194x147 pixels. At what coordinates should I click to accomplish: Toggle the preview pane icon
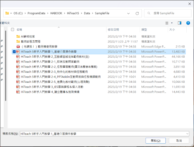pyautogui.click(x=179, y=23)
